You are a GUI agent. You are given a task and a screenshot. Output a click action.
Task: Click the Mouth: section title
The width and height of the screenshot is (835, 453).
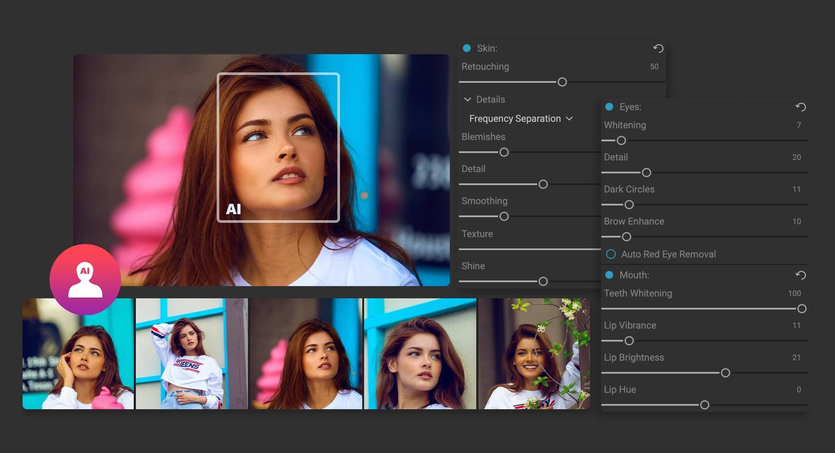click(634, 275)
